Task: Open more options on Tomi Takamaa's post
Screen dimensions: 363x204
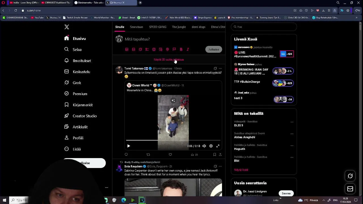Action: [x=220, y=68]
